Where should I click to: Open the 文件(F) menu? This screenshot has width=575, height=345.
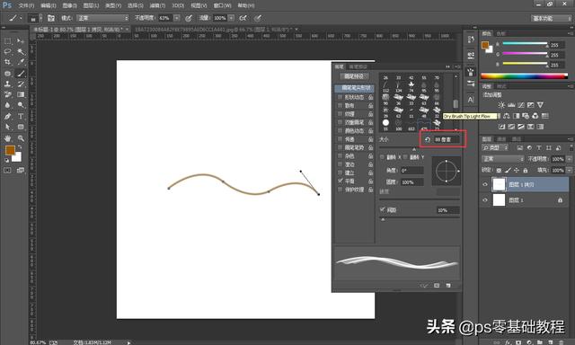[26, 5]
